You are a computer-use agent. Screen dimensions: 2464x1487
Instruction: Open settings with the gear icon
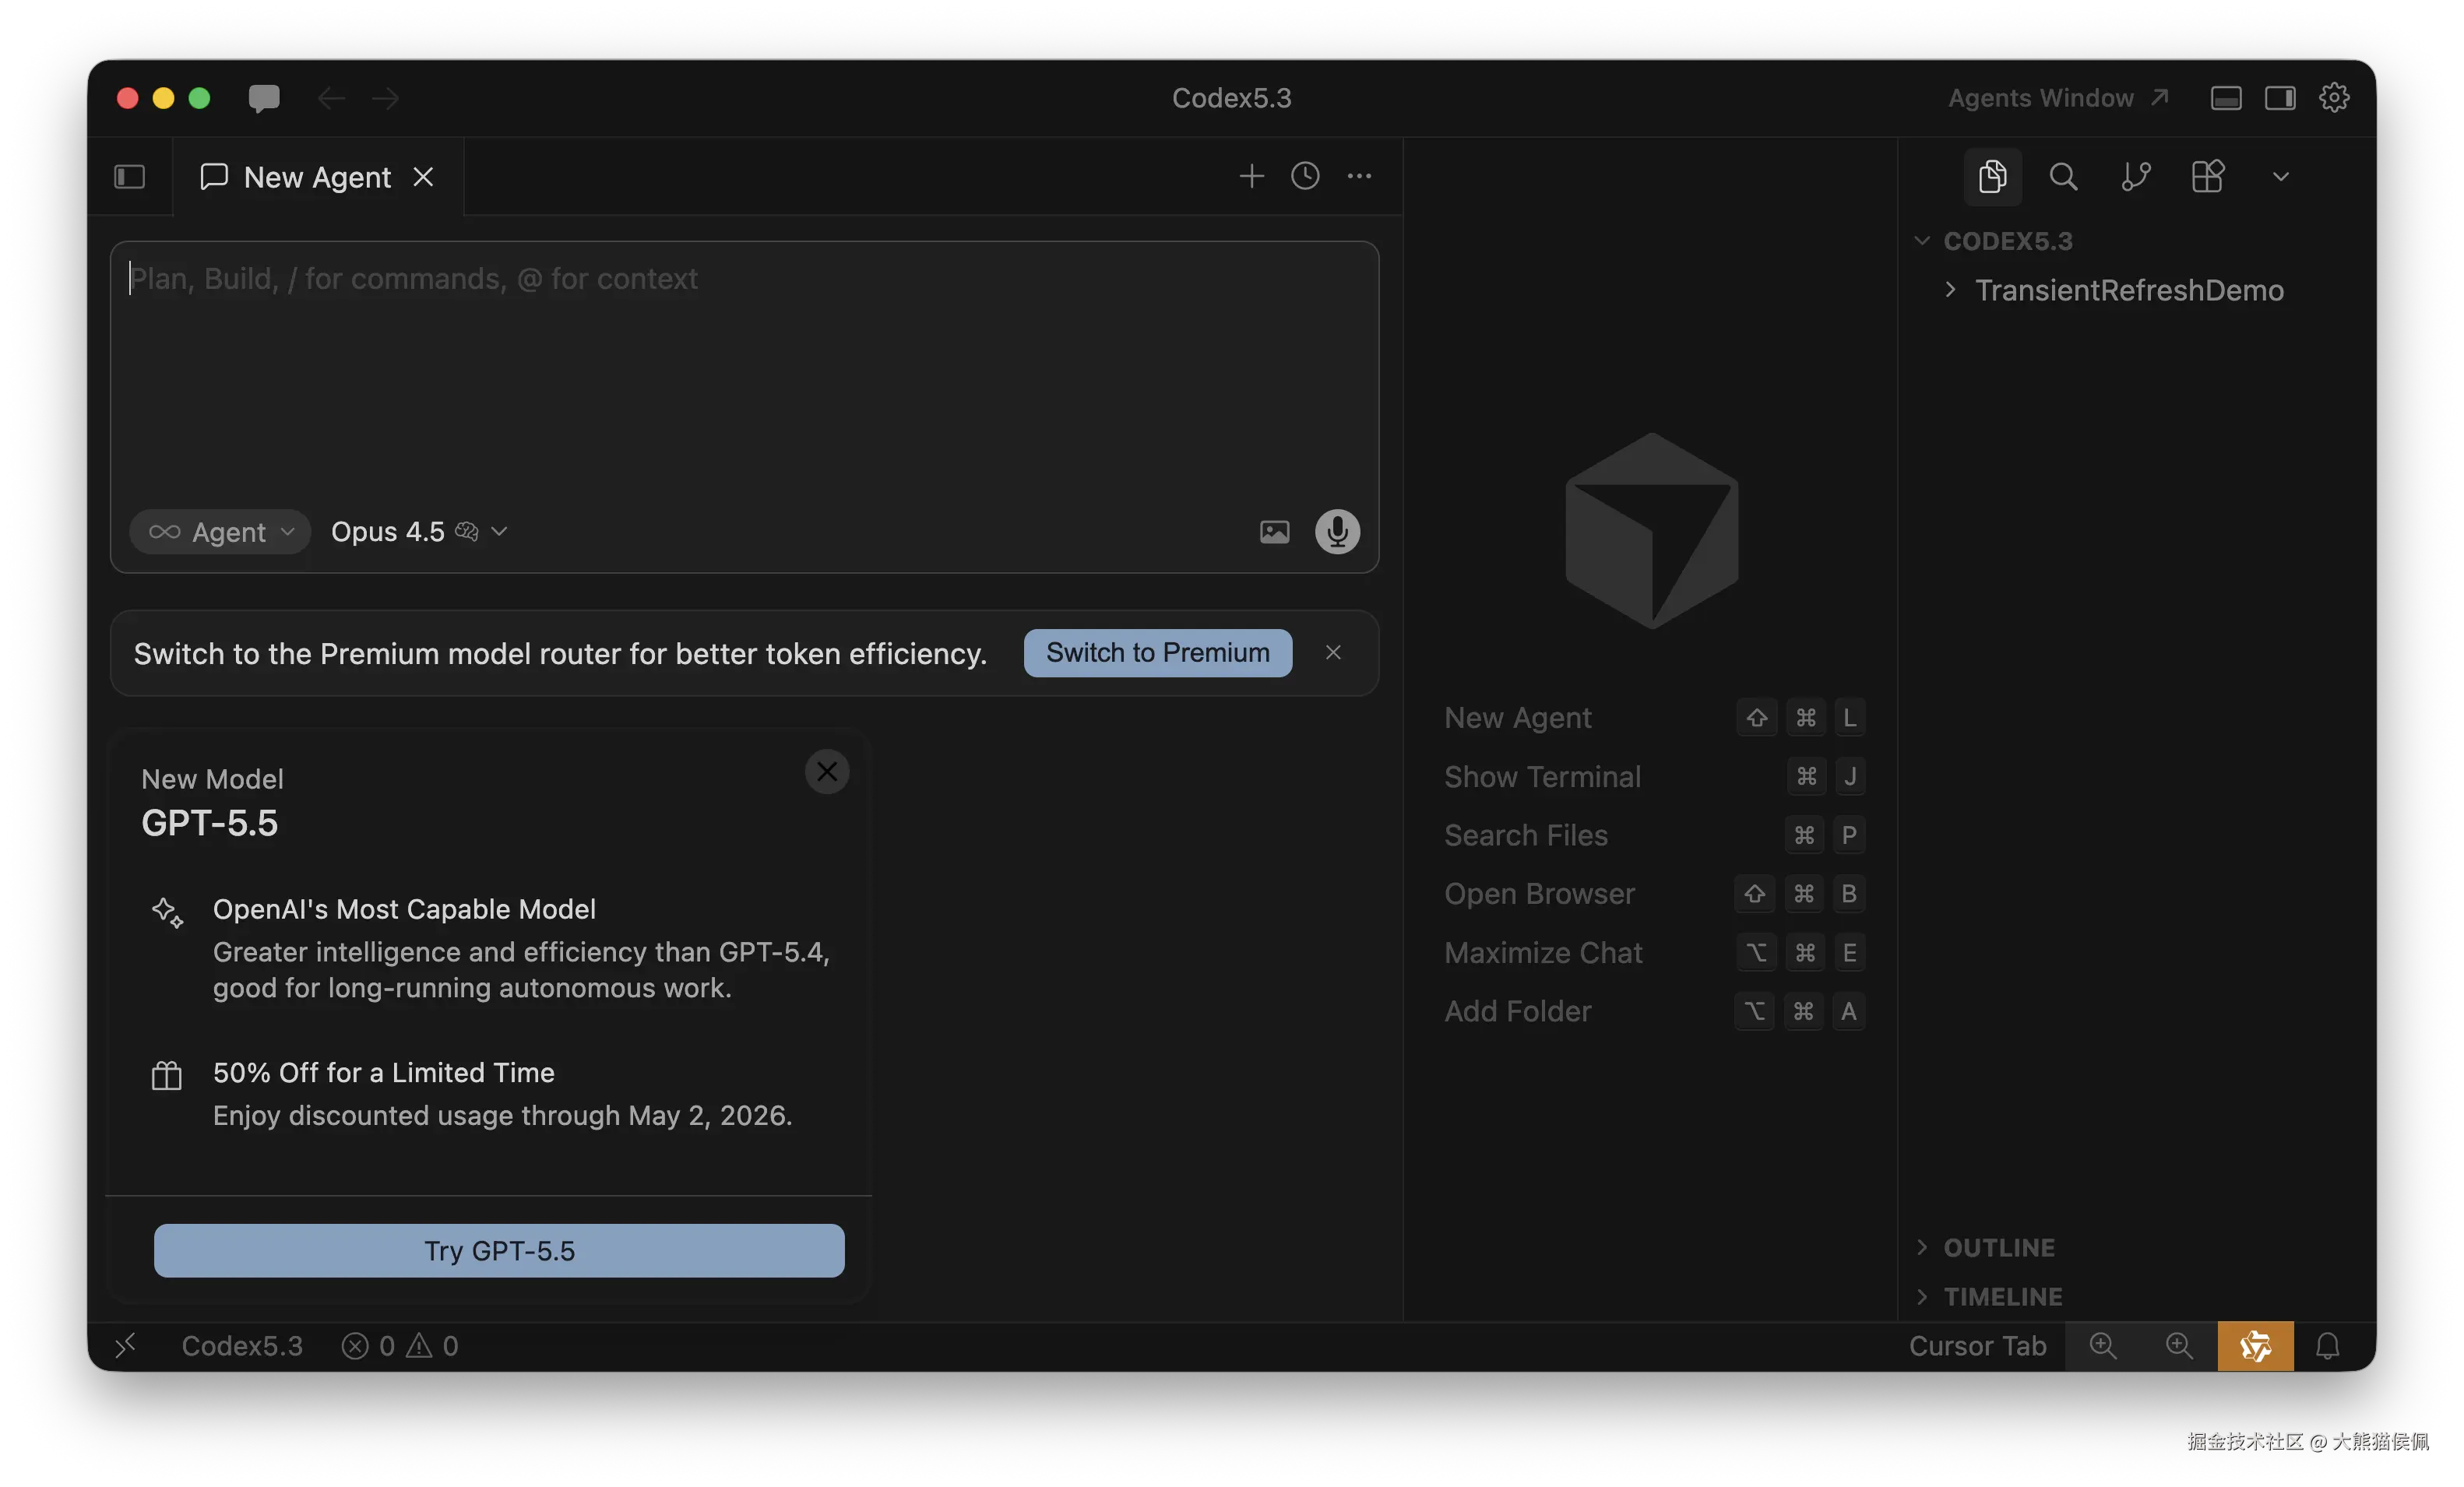(x=2334, y=98)
